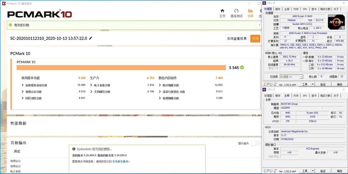This screenshot has height=174, width=348.
Task: Click the 数位内容创作 score 7 403
Action: tap(219, 78)
